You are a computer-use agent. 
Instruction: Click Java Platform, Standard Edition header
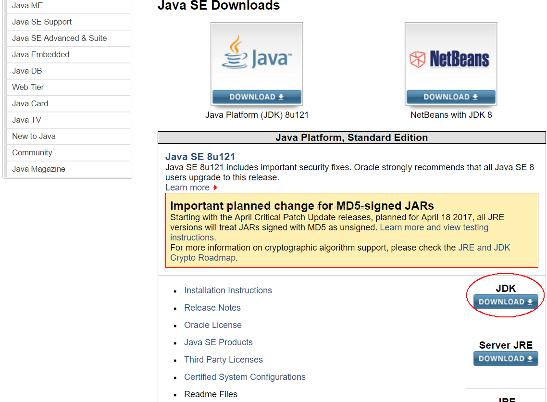[352, 138]
